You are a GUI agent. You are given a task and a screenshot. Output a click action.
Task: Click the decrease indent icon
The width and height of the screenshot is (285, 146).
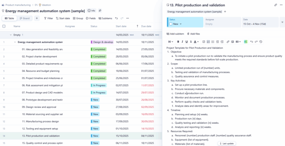[x=217, y=42]
